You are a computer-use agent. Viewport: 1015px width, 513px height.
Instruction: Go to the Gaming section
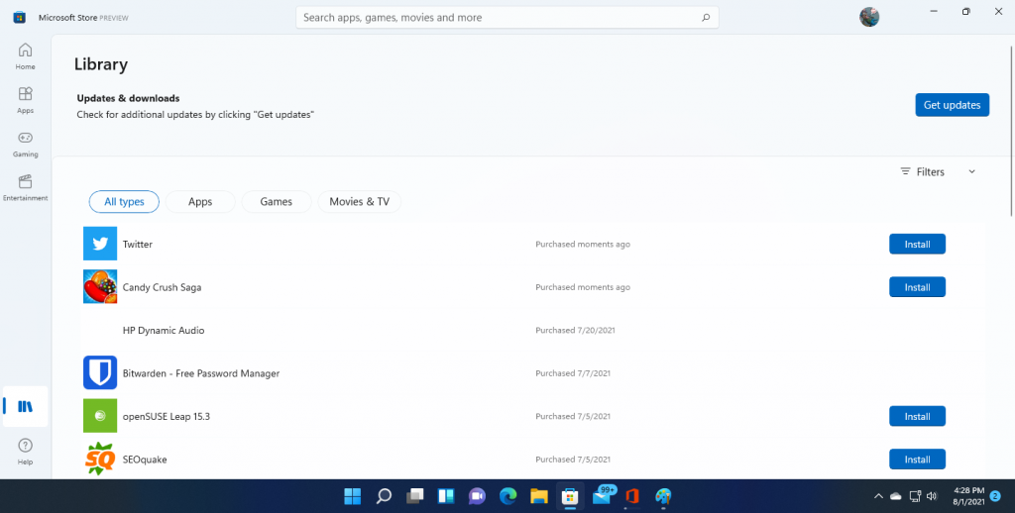[25, 145]
